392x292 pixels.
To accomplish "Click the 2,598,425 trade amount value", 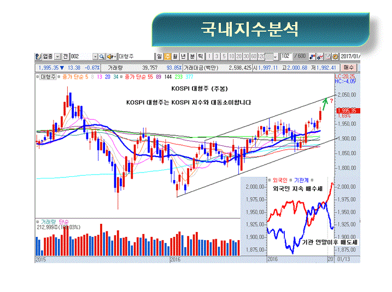I will (240, 68).
